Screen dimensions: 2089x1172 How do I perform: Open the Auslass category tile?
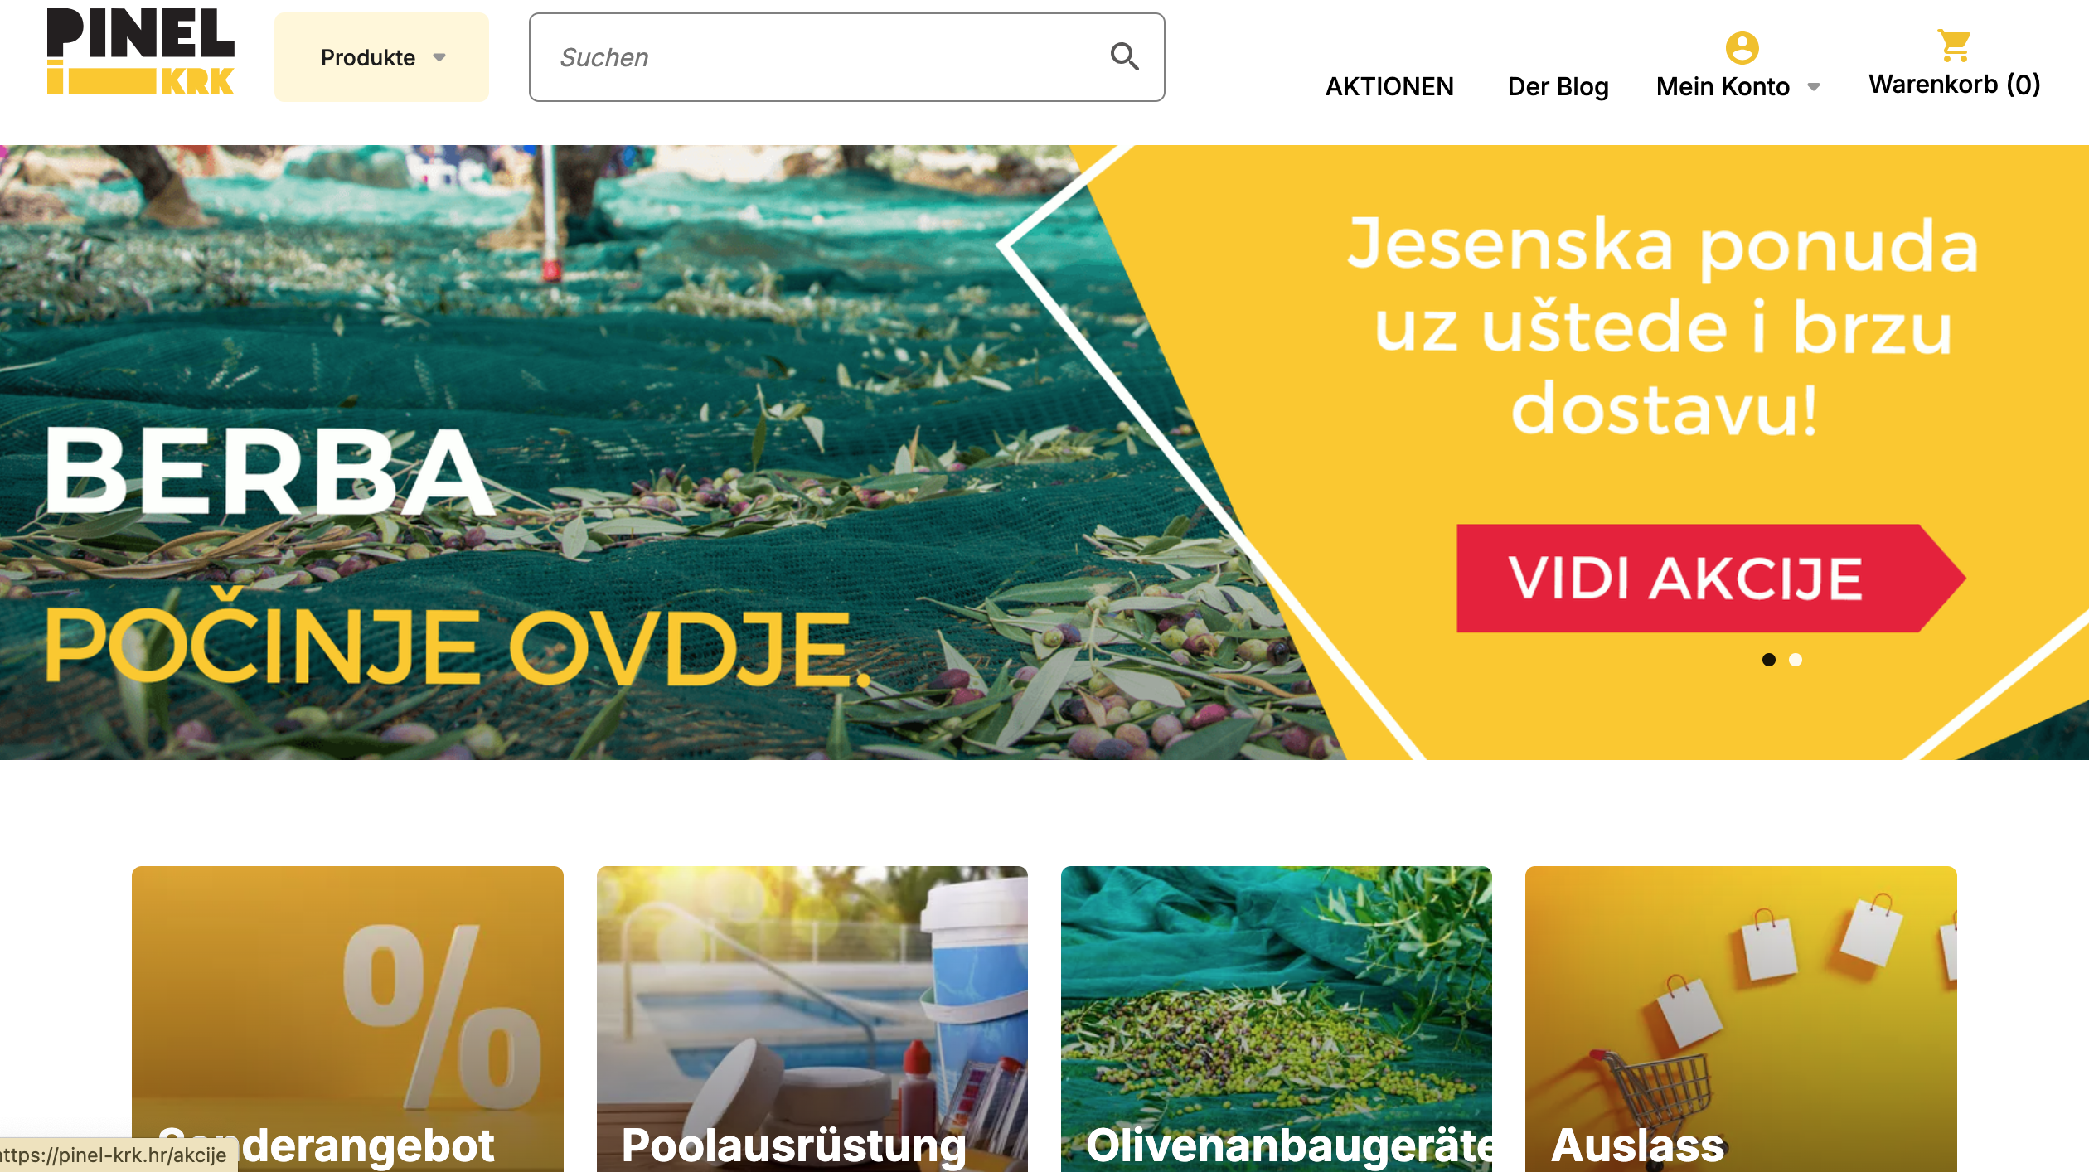tap(1741, 1019)
